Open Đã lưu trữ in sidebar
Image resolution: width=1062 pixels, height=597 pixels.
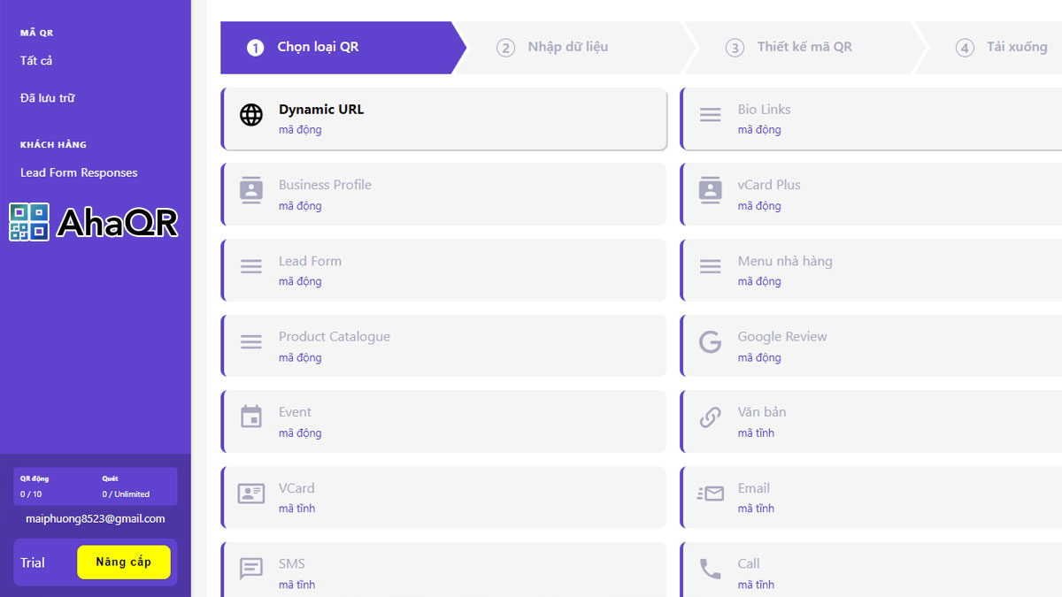48,98
